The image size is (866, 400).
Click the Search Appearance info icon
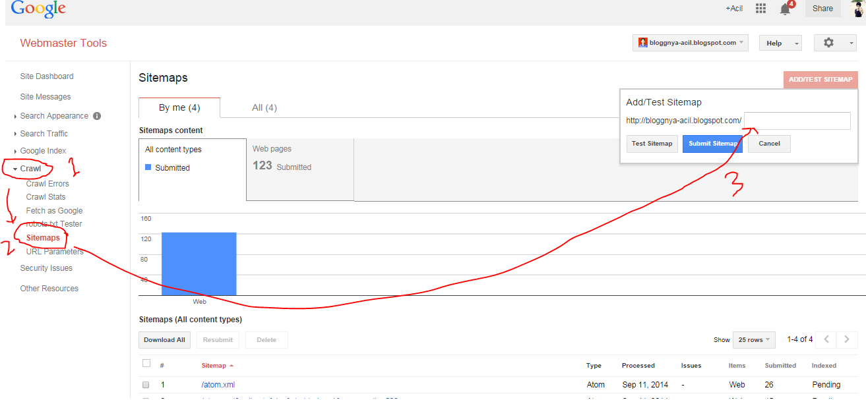coord(97,116)
